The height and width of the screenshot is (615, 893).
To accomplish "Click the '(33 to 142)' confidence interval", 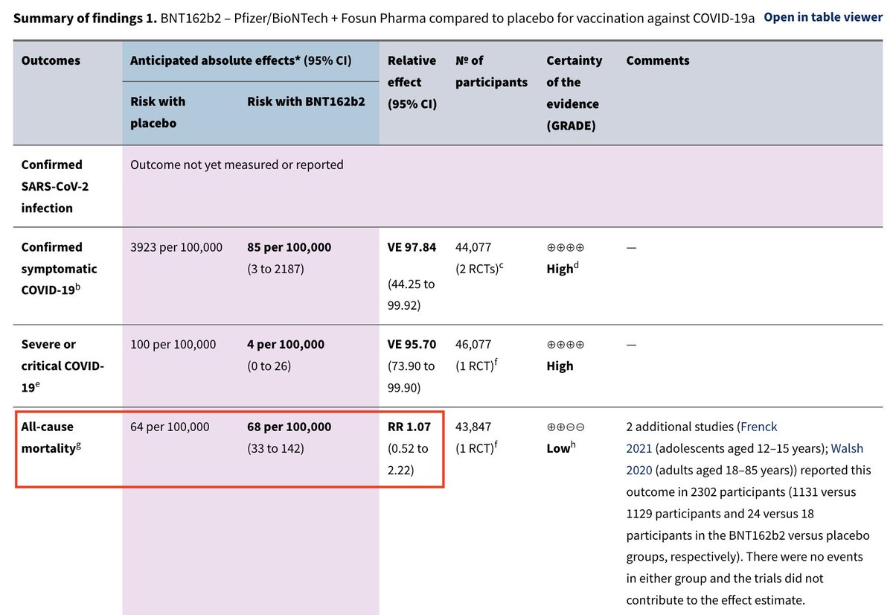I will [275, 449].
